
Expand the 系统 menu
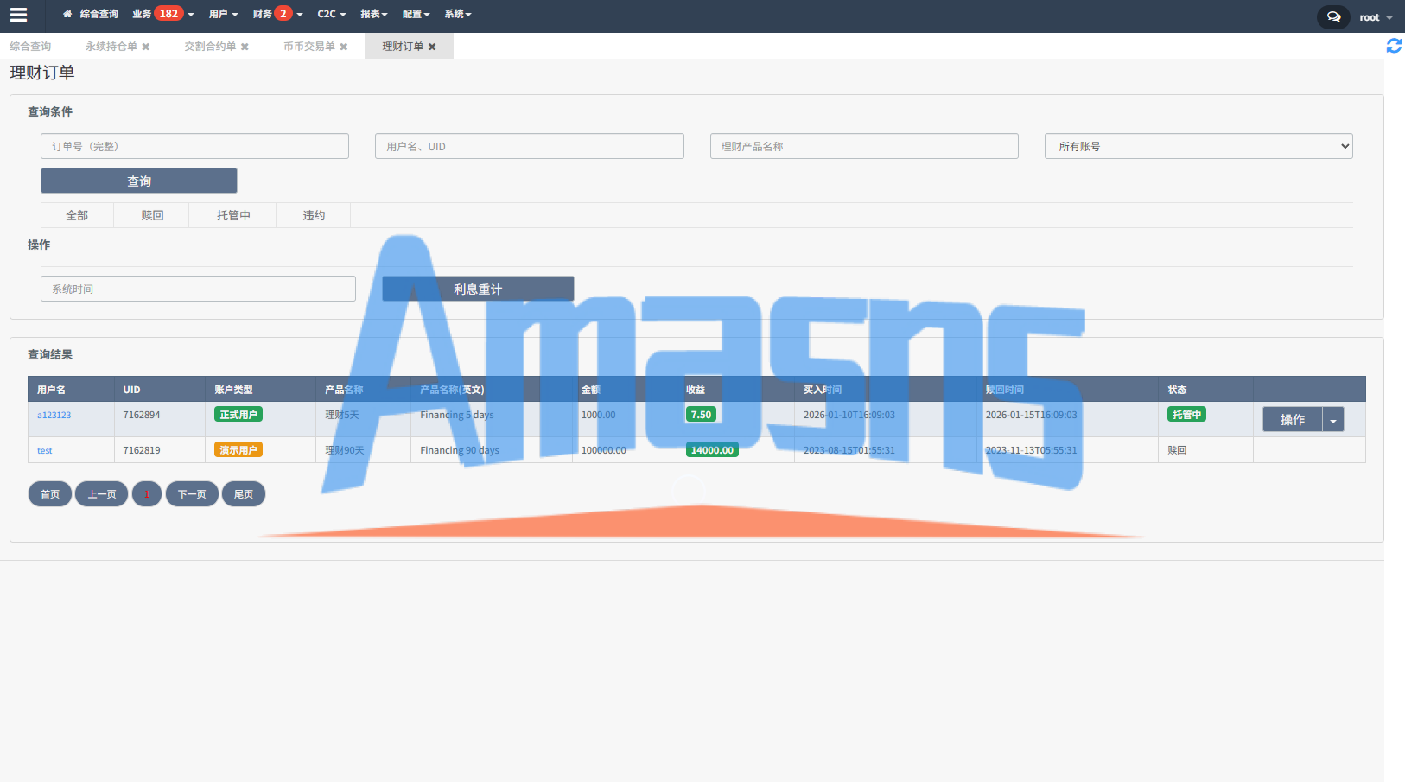click(x=458, y=14)
